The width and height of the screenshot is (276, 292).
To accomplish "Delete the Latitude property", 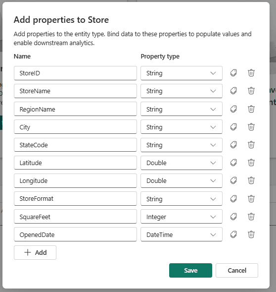I will coord(251,163).
